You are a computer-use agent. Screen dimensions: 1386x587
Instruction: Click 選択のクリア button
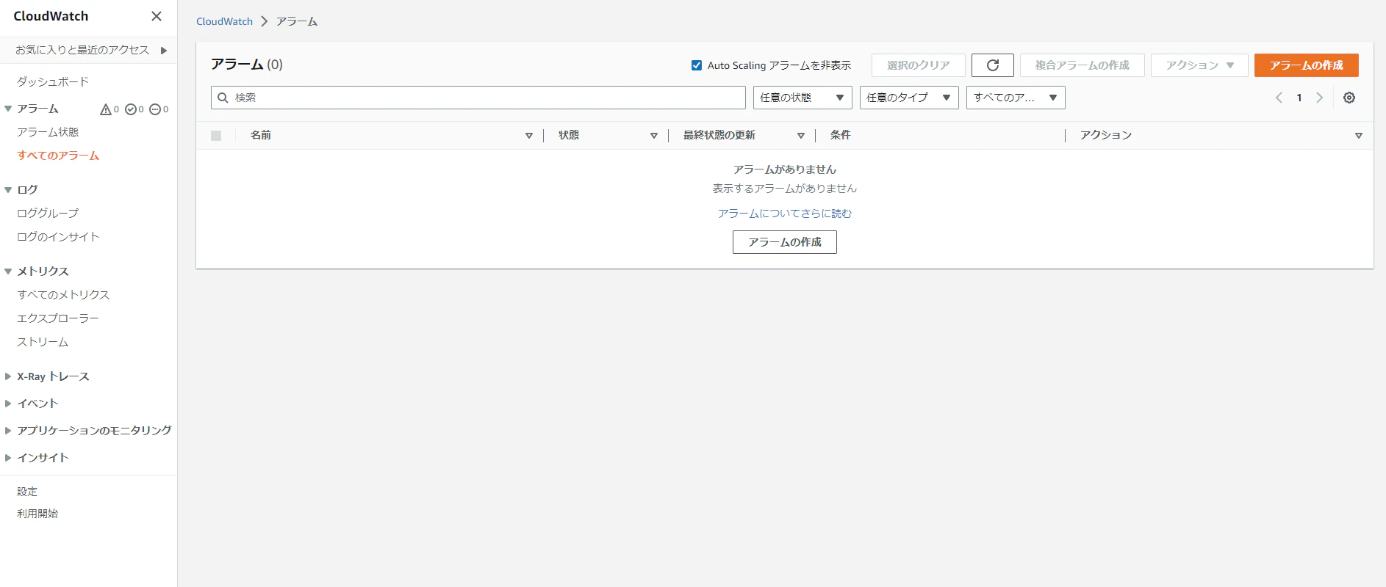pos(918,65)
